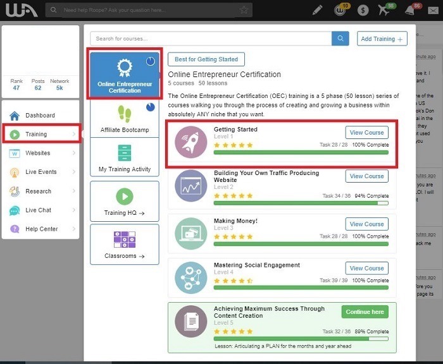This screenshot has width=443, height=364.
Task: Click the Network 5k stat
Action: pyautogui.click(x=59, y=85)
